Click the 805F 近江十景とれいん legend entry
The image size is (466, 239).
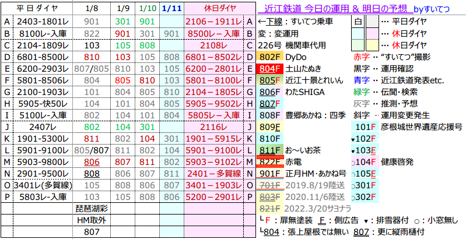301,80
